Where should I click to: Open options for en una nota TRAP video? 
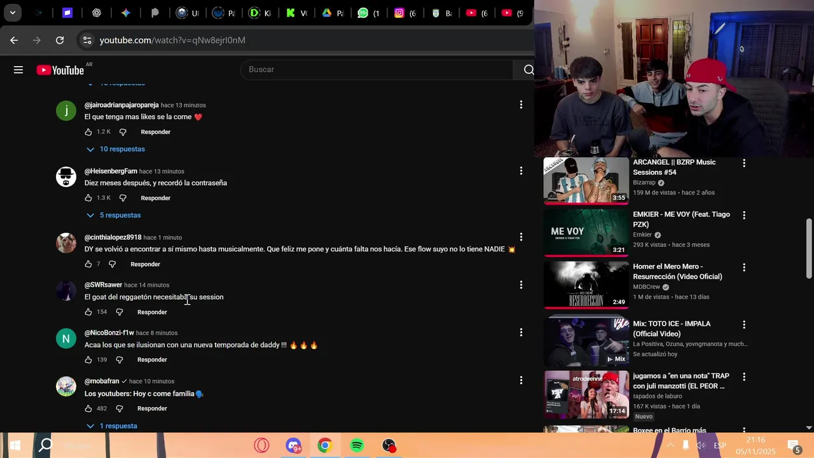click(744, 377)
